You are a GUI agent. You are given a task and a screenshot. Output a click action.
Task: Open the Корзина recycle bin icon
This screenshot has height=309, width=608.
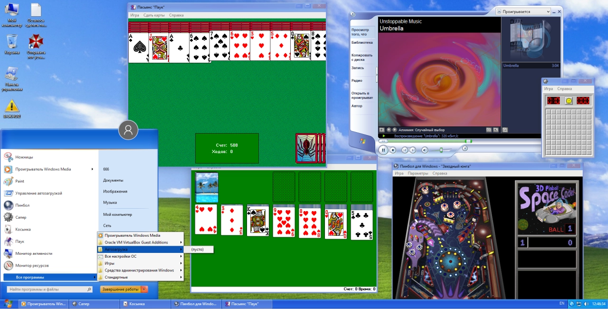12,45
